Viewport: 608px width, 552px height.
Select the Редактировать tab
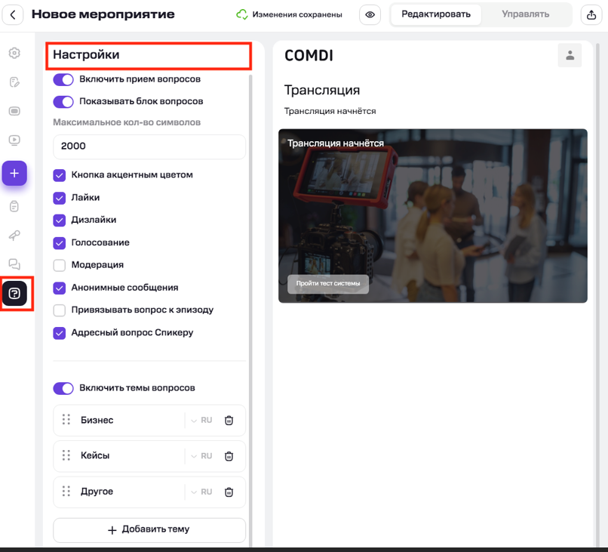tap(435, 14)
